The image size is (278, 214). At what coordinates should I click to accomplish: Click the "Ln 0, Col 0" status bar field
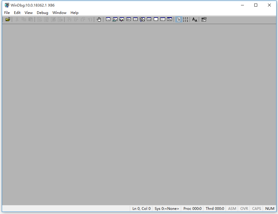coord(141,208)
